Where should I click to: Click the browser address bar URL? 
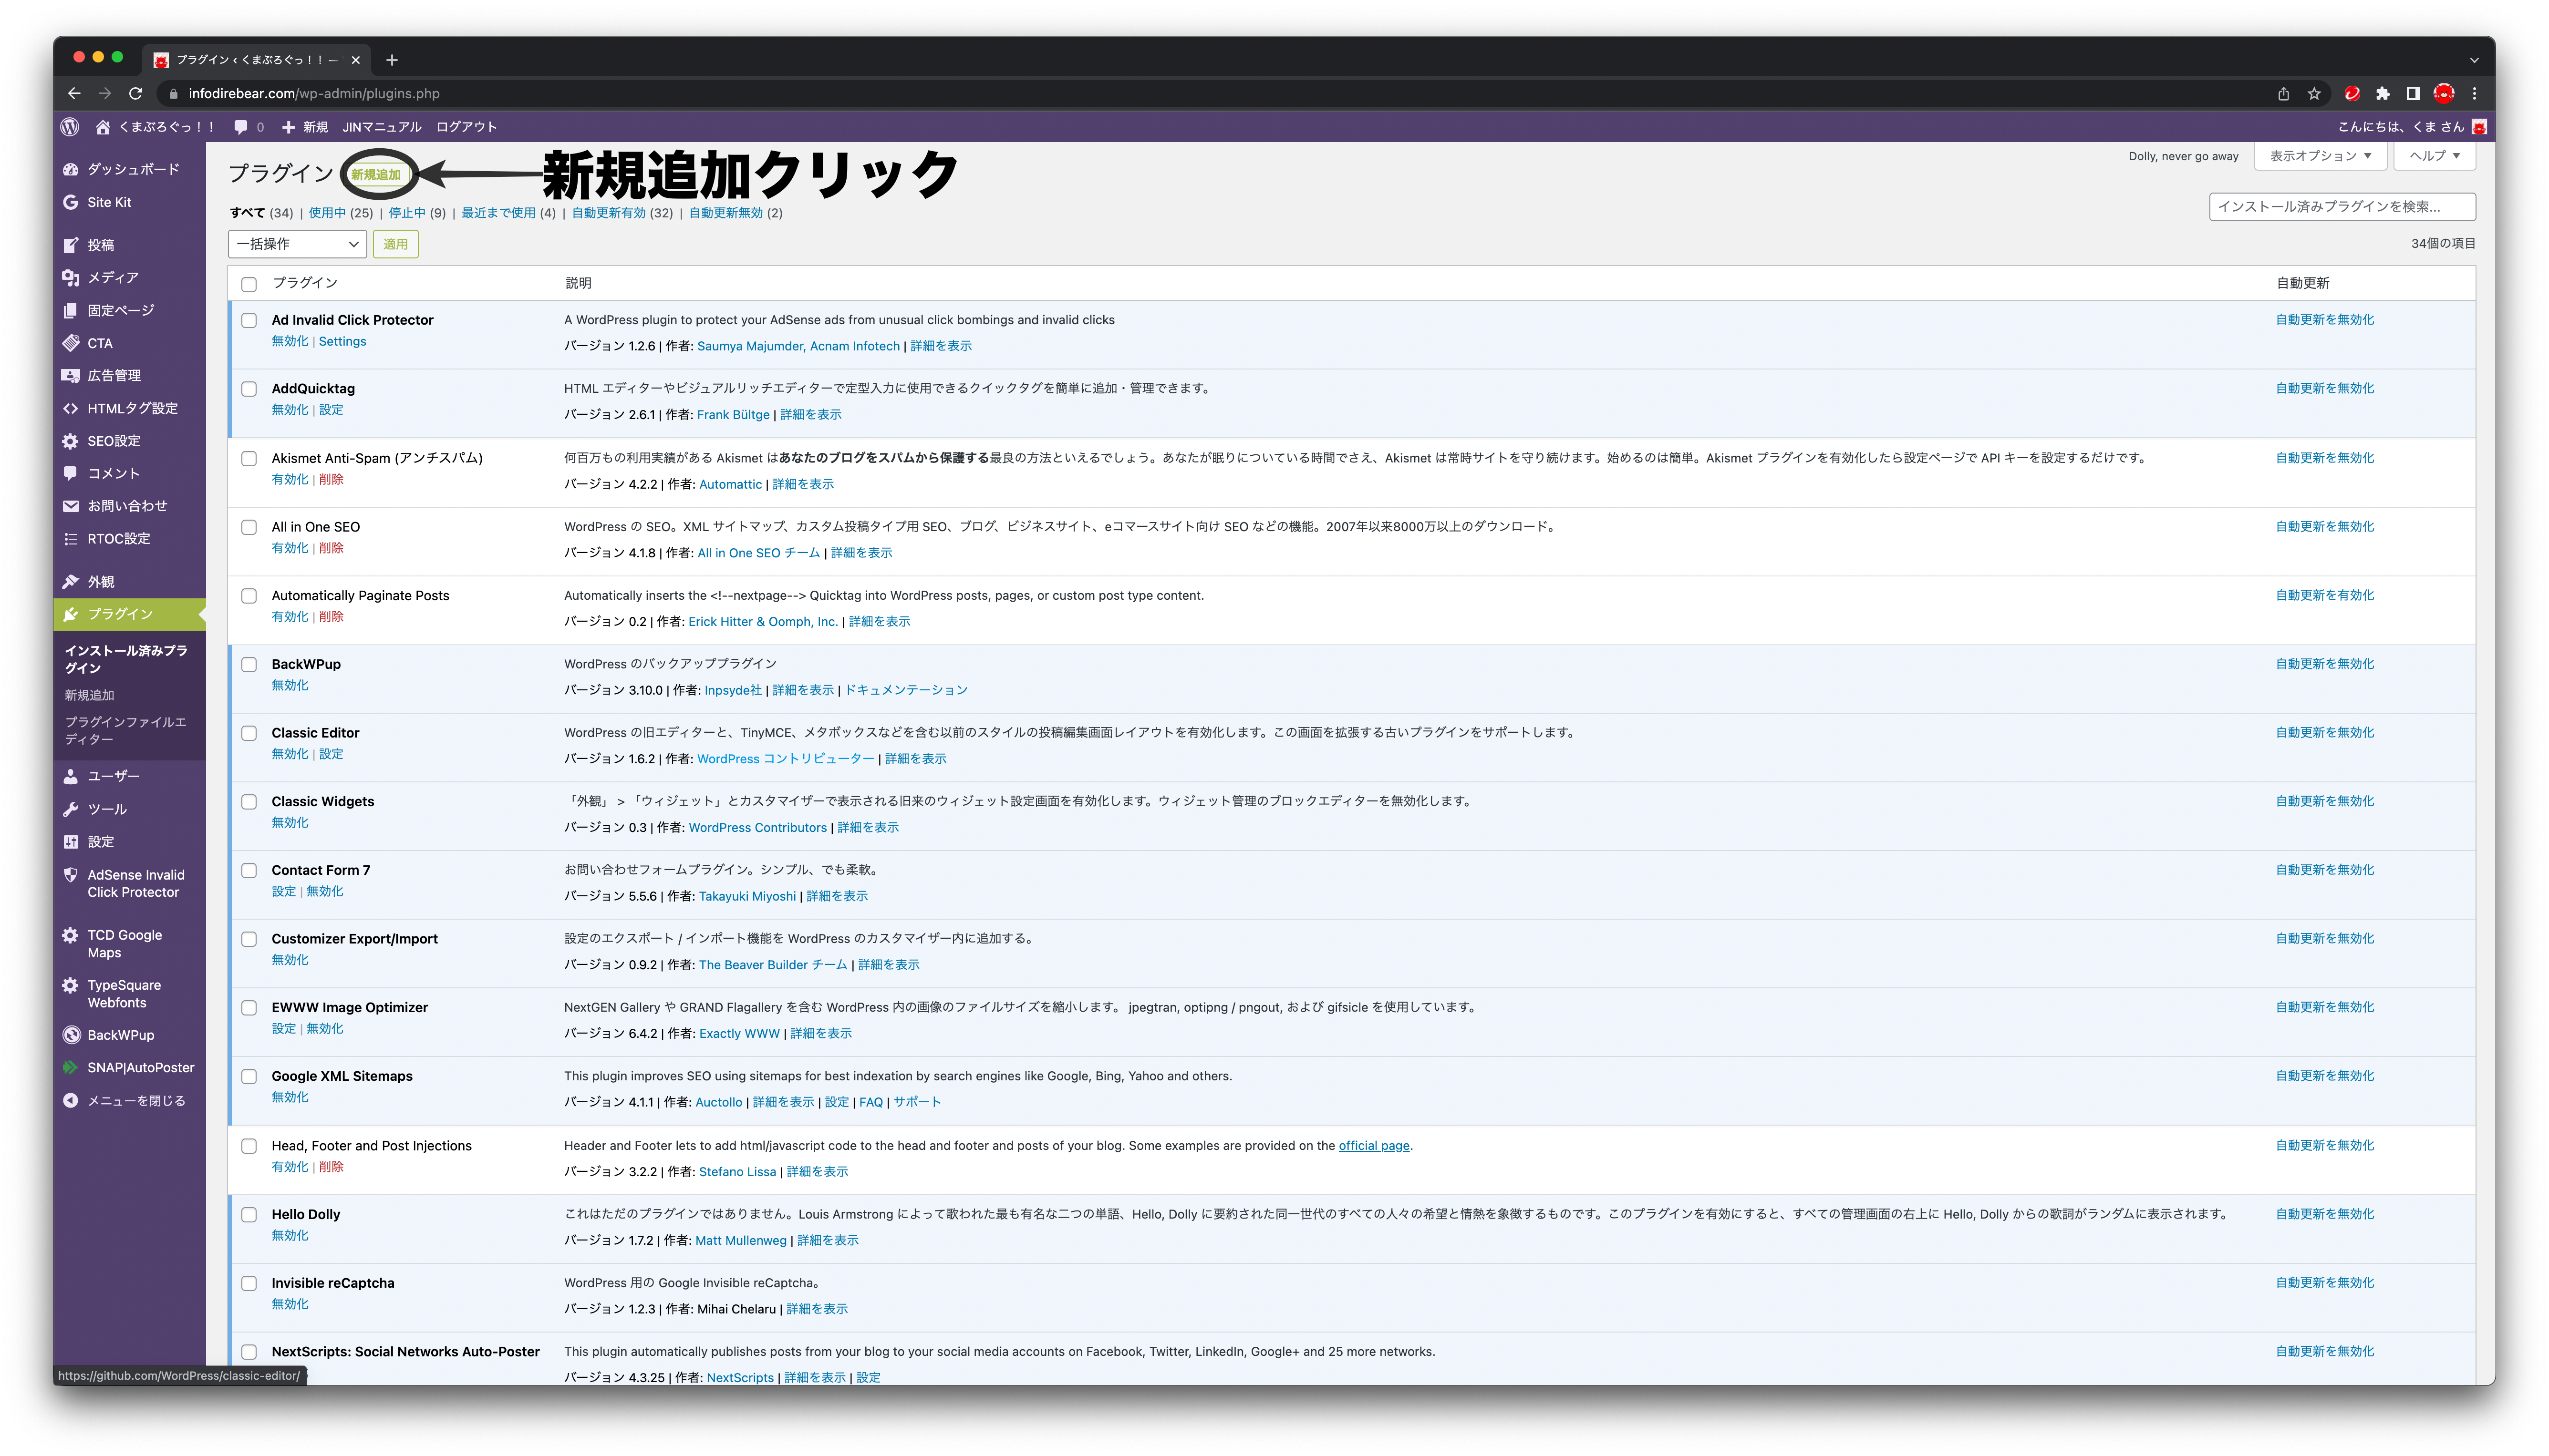pyautogui.click(x=314, y=93)
